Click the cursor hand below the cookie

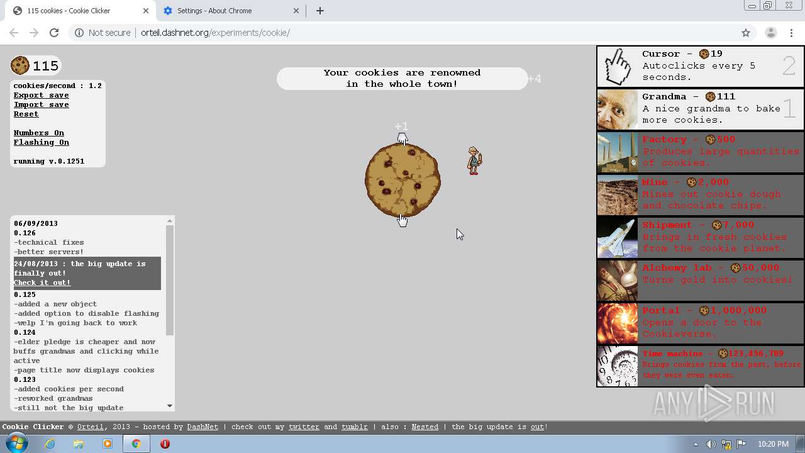(402, 220)
